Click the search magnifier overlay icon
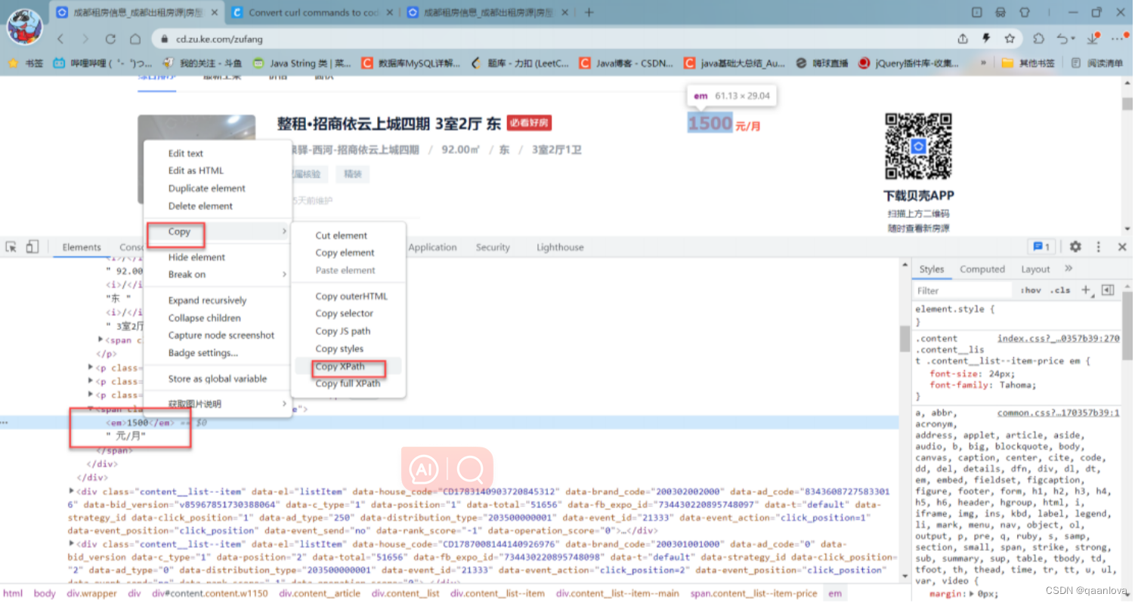The image size is (1138, 603). coord(470,470)
